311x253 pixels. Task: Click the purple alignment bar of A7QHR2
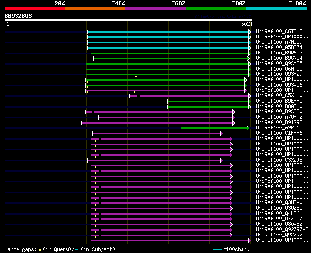click(165, 118)
